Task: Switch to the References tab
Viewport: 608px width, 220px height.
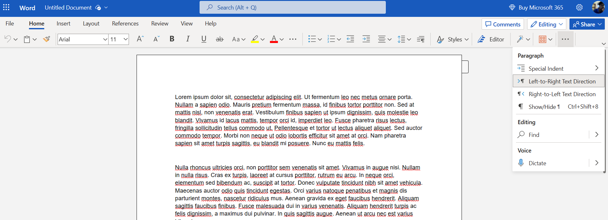Action: click(125, 24)
